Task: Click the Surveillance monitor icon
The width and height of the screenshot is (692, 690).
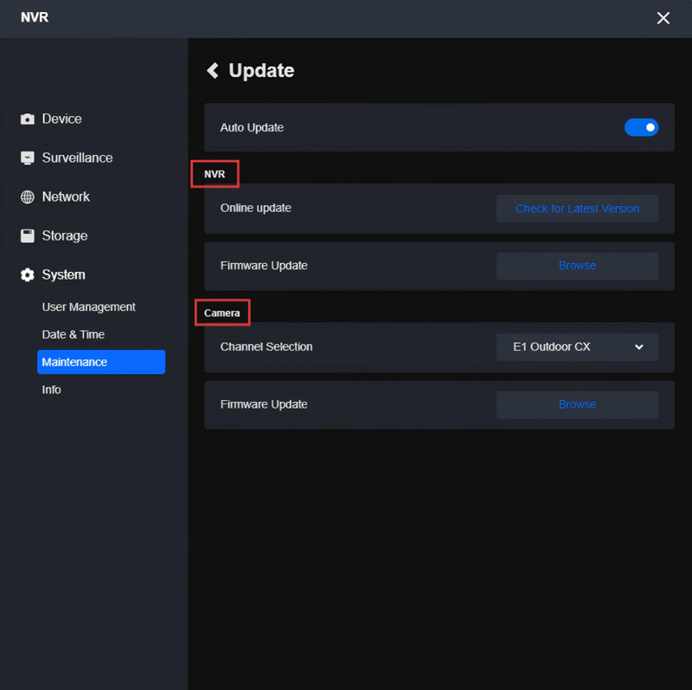Action: pyautogui.click(x=28, y=158)
